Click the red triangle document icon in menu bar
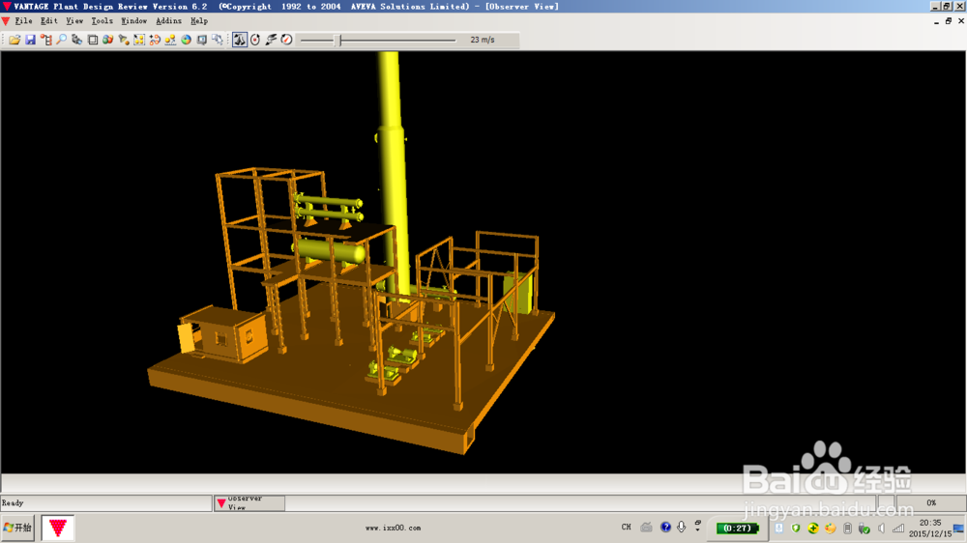 6,21
